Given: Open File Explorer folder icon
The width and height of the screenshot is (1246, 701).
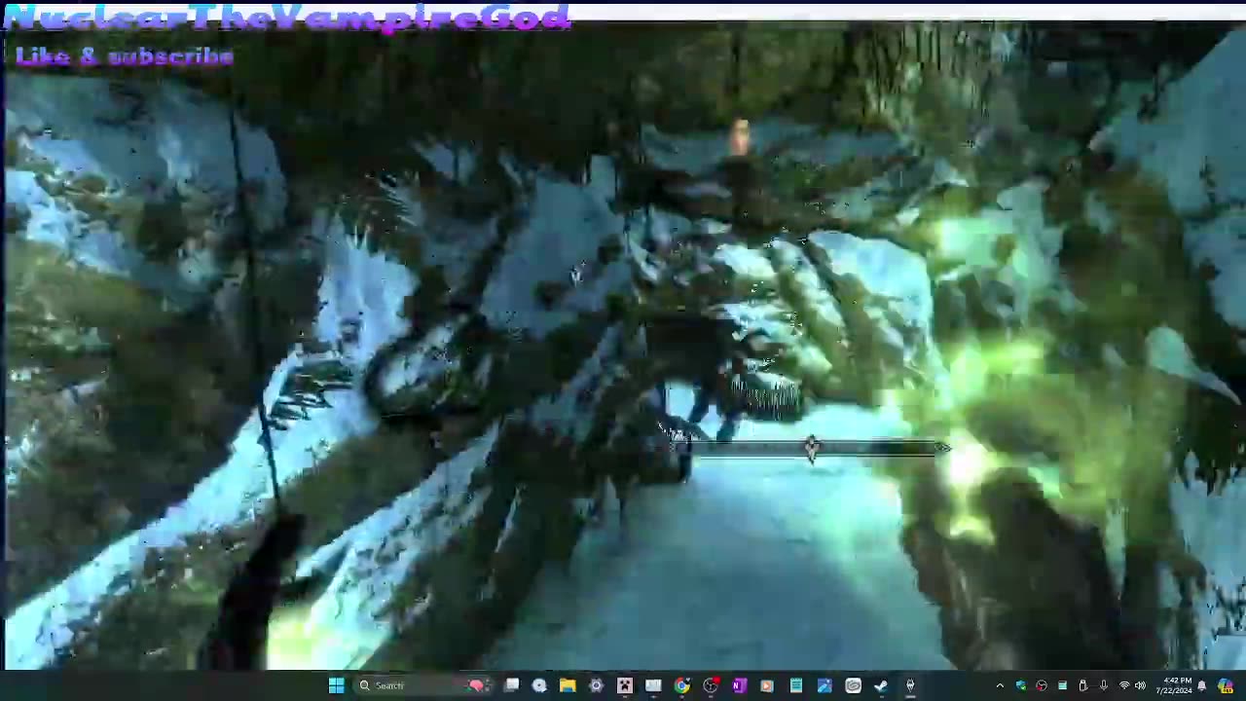Looking at the screenshot, I should 568,685.
